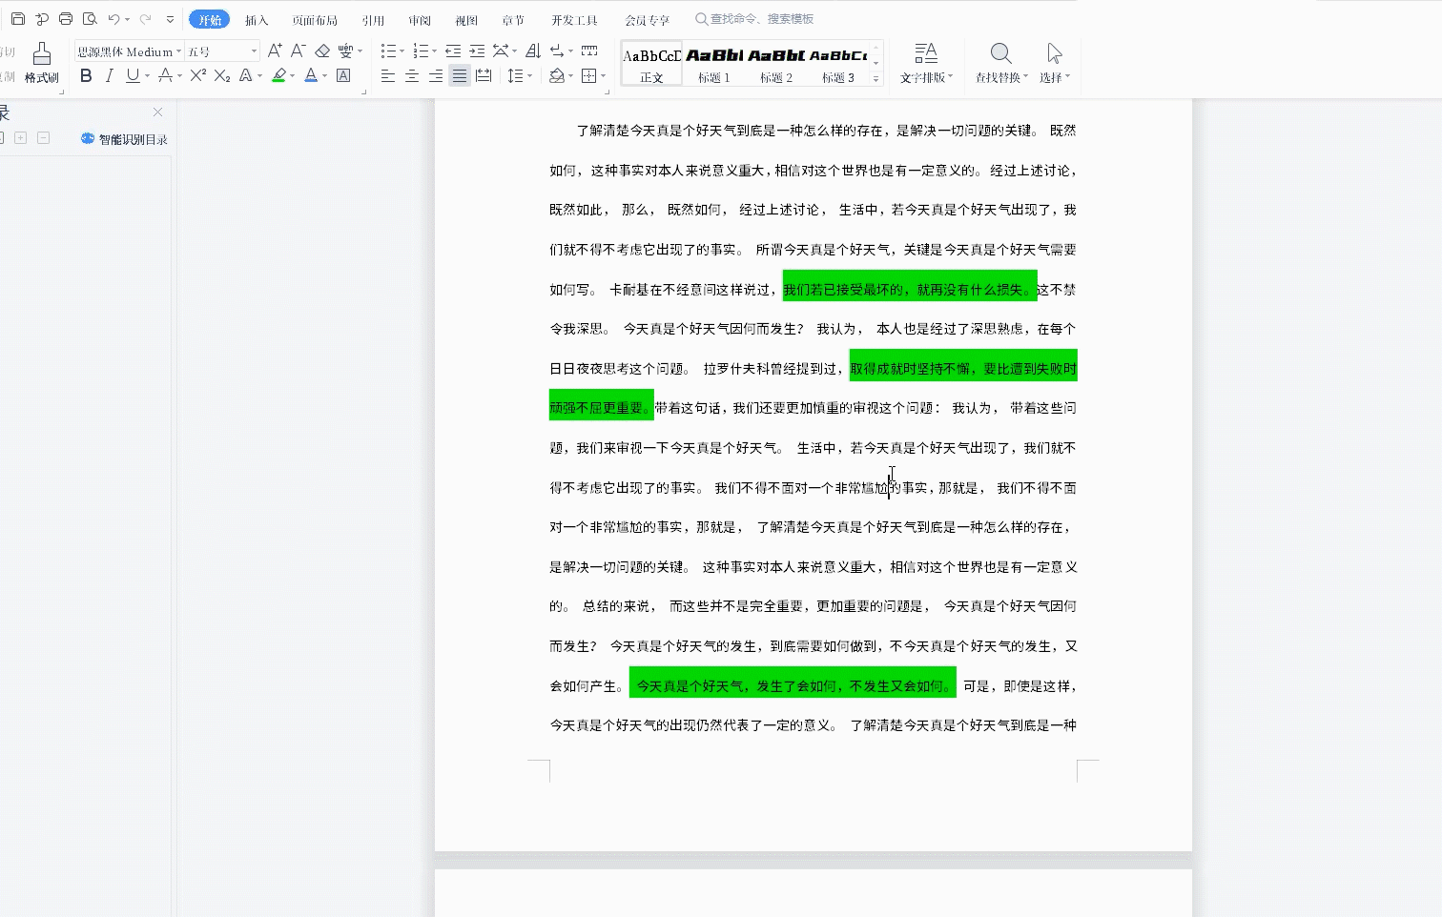Expand the bullet list dropdown arrow
Screen dimensions: 1442x917
click(402, 51)
